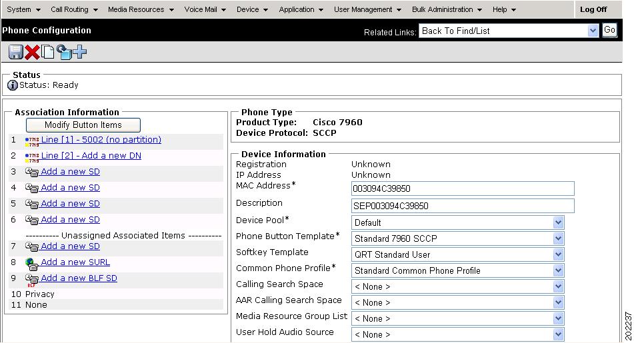
Task: Click the Save floppy disk icon
Action: (x=16, y=52)
